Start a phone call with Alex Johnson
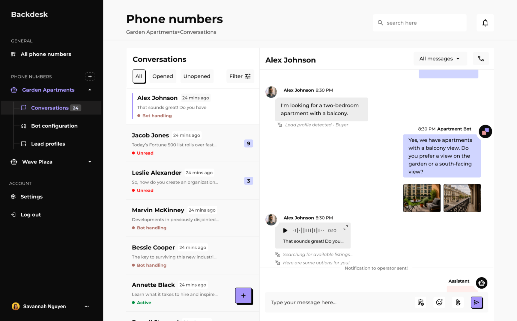 [x=481, y=59]
